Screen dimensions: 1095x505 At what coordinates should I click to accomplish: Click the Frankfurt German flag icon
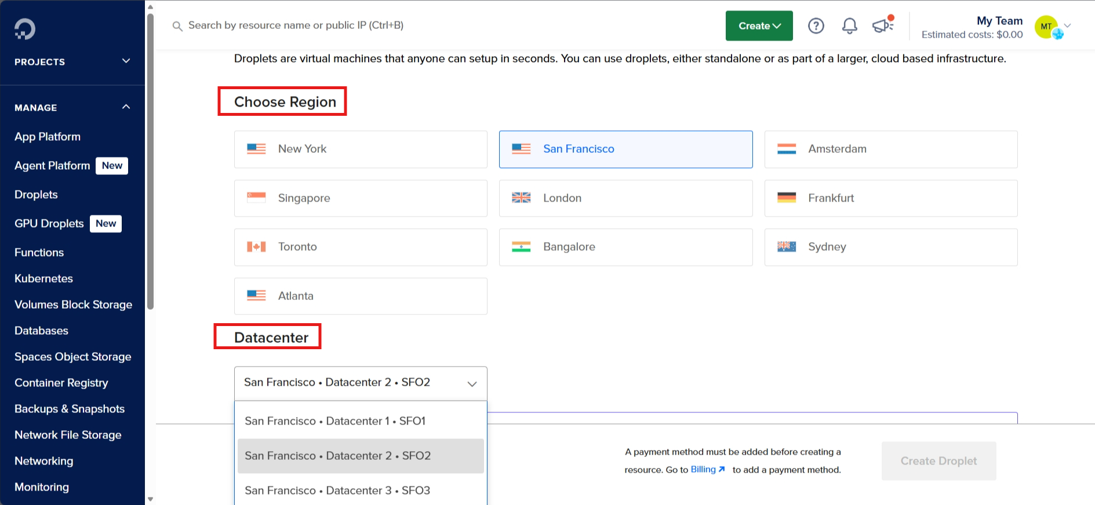pyautogui.click(x=787, y=197)
